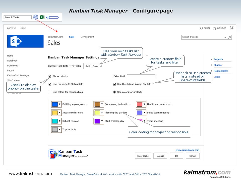The image size is (241, 180).
Task: Click cyan swatch for School reunion
Action: click(x=55, y=121)
